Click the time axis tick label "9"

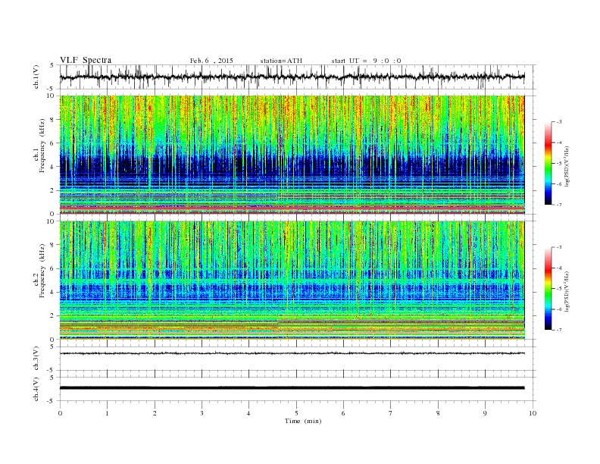point(485,413)
